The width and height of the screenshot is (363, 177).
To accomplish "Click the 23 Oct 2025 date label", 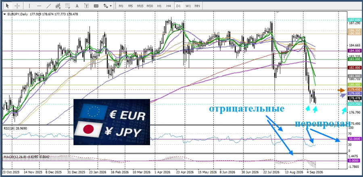I will 10,173.
